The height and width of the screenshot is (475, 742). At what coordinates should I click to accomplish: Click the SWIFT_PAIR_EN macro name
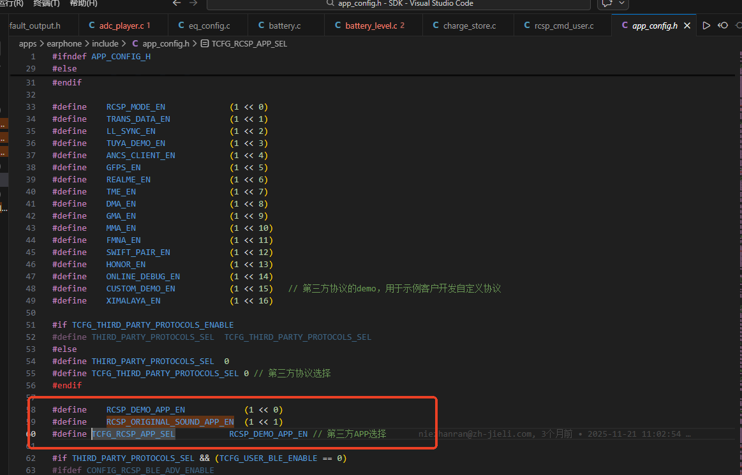[138, 252]
